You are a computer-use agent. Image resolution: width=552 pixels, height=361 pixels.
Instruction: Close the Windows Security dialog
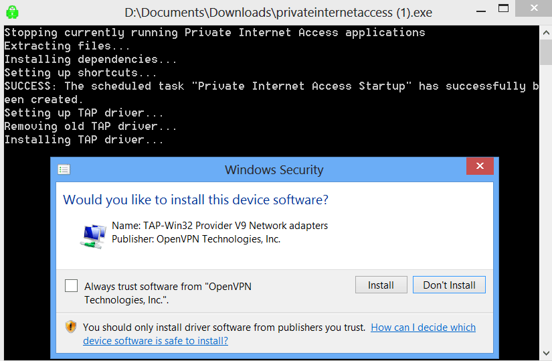click(x=480, y=165)
